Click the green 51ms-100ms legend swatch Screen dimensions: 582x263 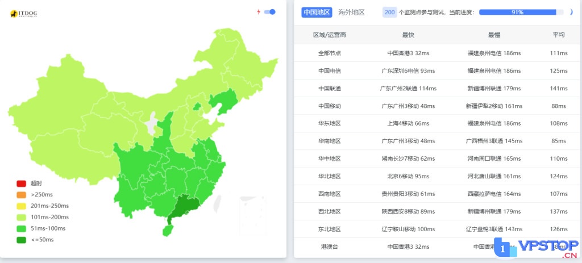tap(21, 228)
